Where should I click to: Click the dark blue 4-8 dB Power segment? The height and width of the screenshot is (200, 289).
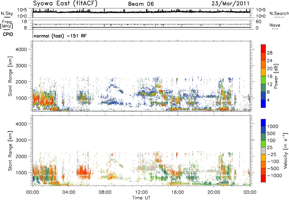click(263, 96)
